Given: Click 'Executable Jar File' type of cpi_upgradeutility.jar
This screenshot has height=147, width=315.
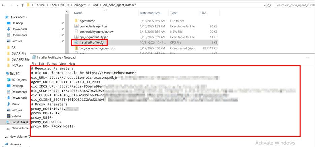Looking at the screenshot, I should 182,37.
